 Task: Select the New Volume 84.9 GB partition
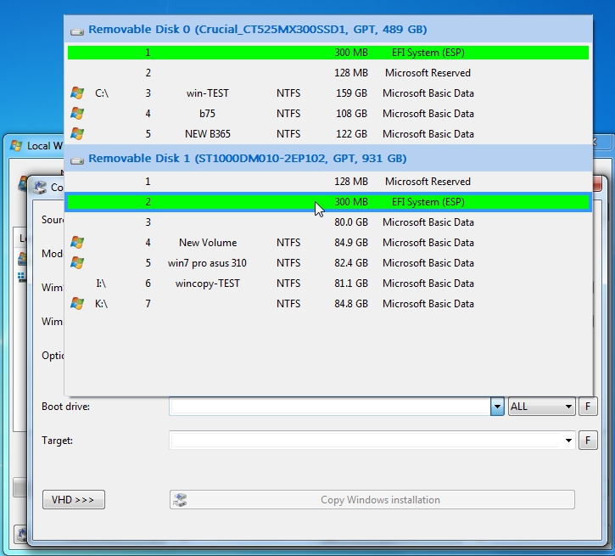point(328,243)
